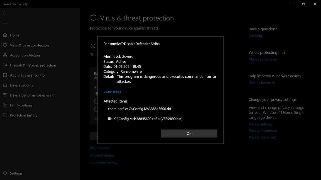Click the back arrow icon
The width and height of the screenshot is (321, 180).
pyautogui.click(x=5, y=13)
